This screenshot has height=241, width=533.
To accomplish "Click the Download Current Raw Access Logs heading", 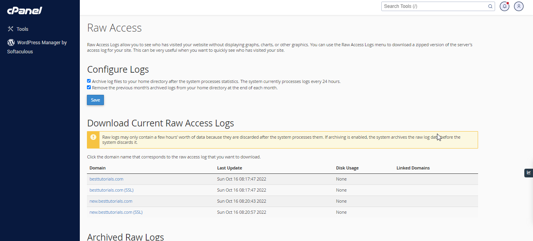I will point(160,123).
